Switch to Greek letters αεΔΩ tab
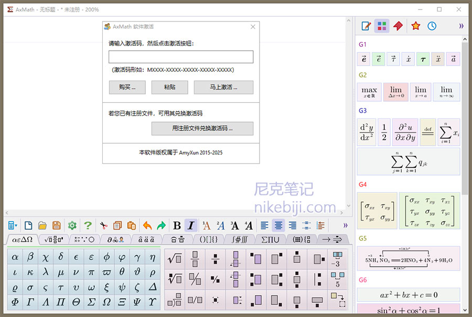The height and width of the screenshot is (317, 472). tap(22, 239)
